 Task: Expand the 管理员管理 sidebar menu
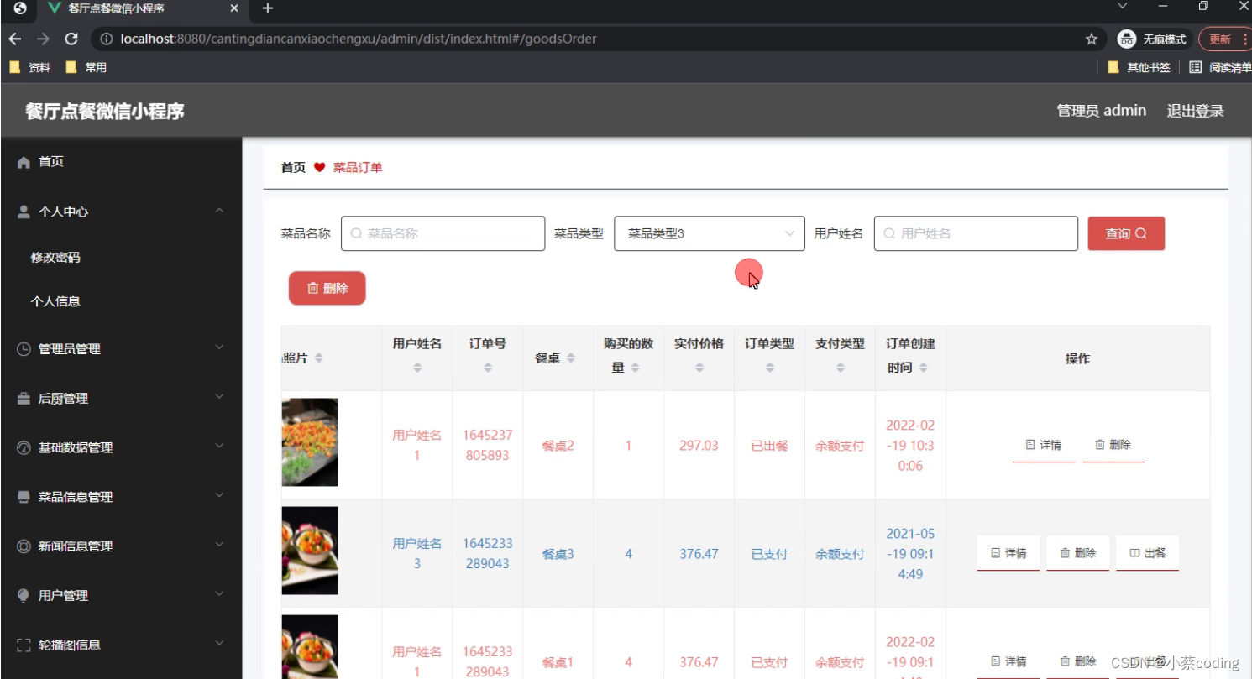[121, 348]
